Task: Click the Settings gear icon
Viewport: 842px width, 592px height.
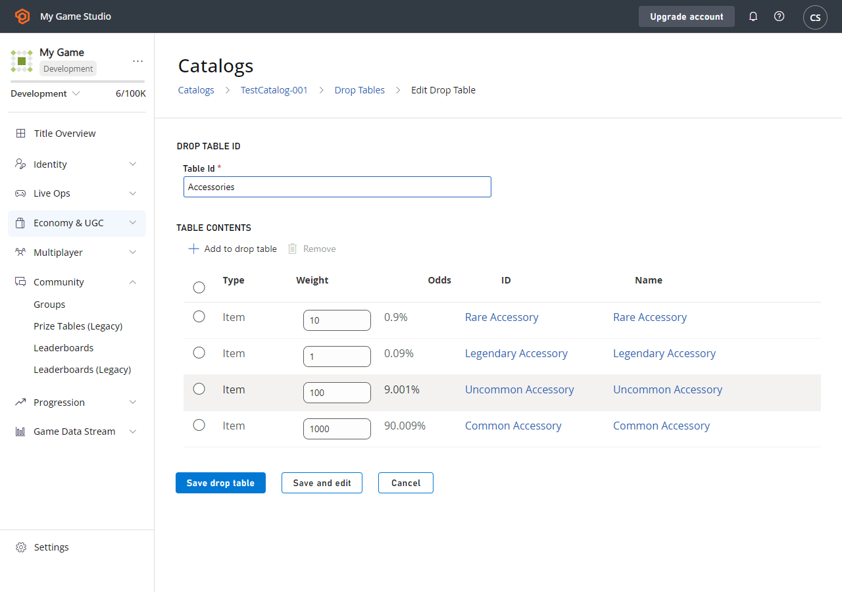Action: pyautogui.click(x=21, y=547)
